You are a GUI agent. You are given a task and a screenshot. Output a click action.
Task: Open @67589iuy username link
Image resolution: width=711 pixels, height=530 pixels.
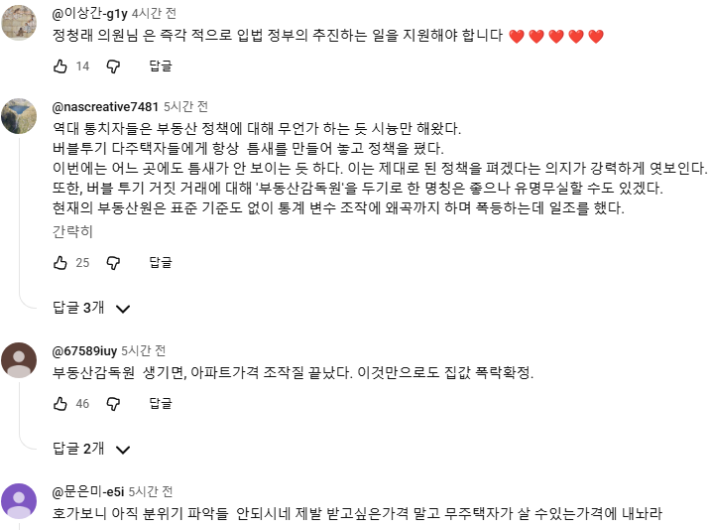point(83,351)
